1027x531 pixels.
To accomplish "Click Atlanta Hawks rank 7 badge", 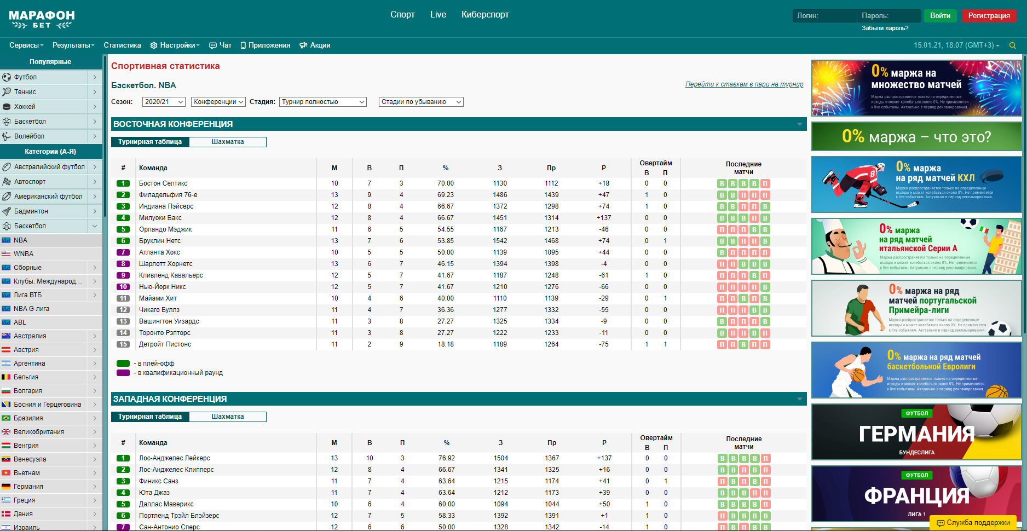I will point(123,252).
